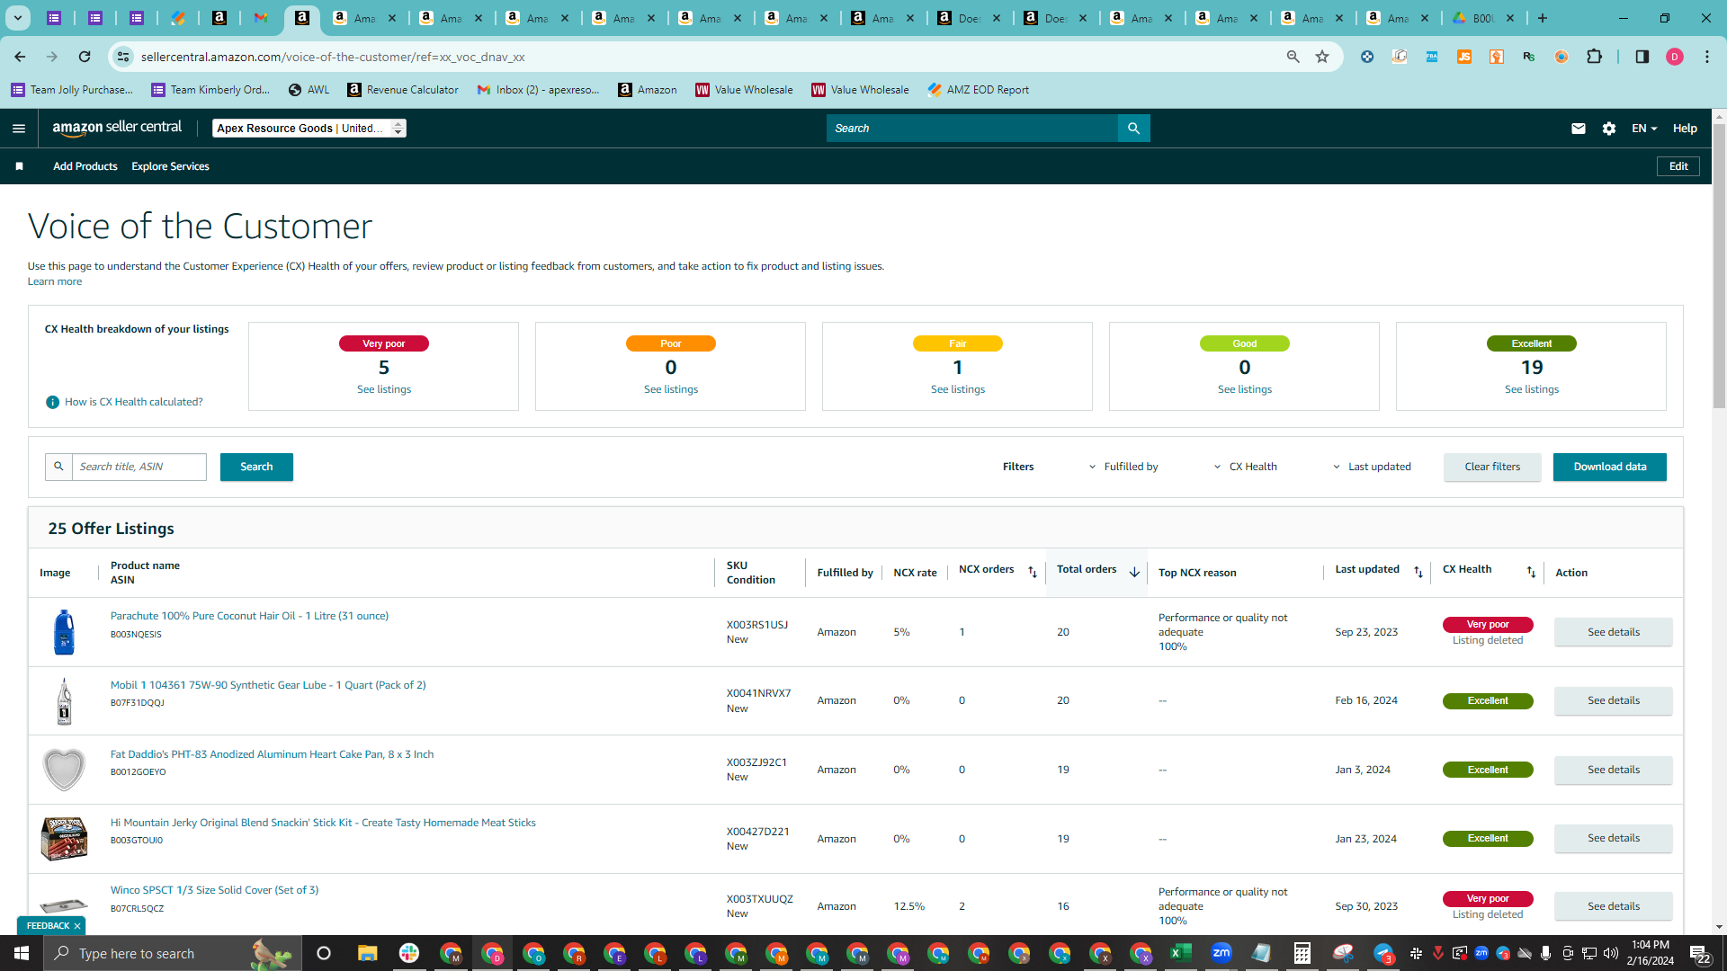Open the Help menu
This screenshot has width=1727, height=971.
1685,129
